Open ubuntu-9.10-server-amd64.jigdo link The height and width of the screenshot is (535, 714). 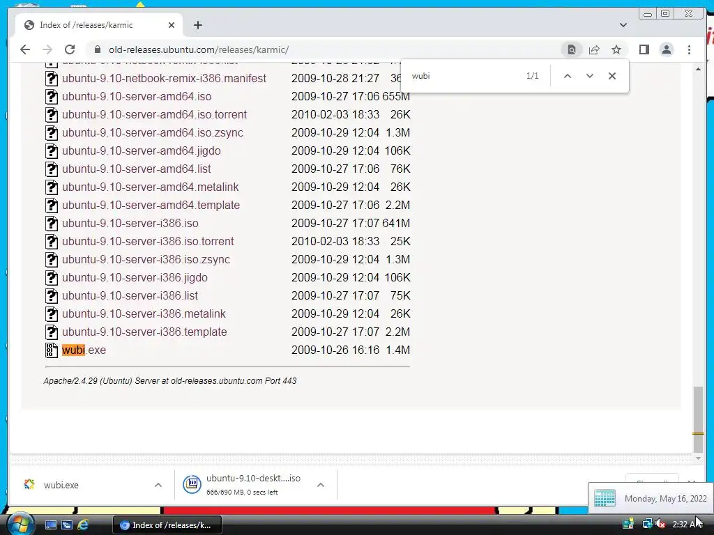[x=141, y=150]
